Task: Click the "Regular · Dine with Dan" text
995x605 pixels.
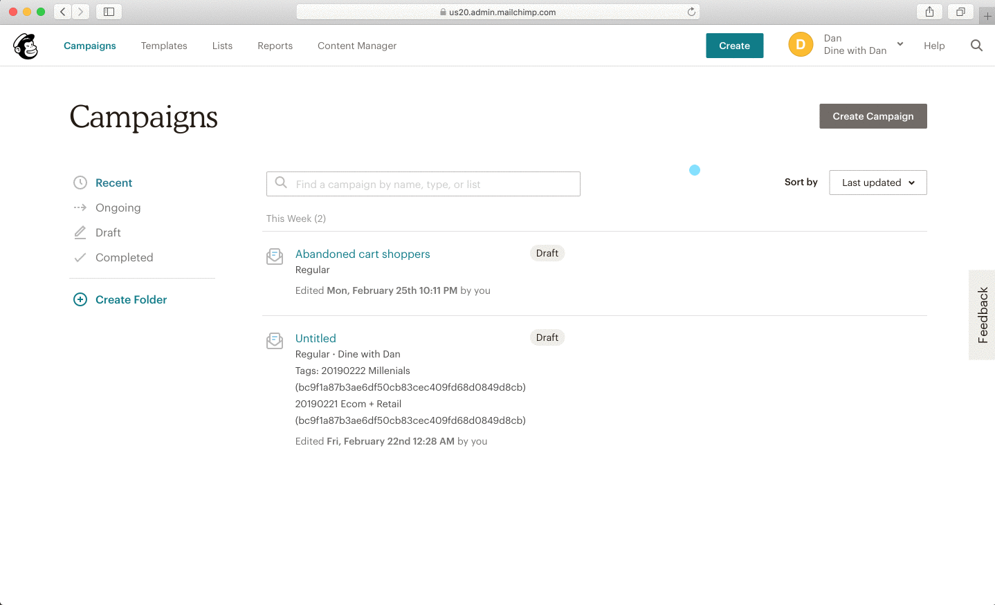Action: point(348,354)
